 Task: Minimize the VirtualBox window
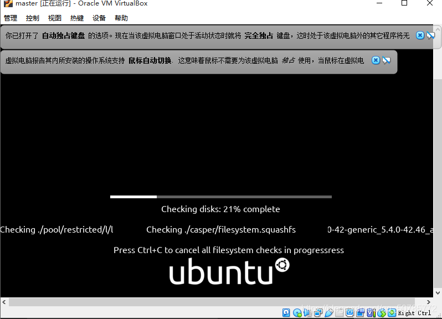click(379, 3)
